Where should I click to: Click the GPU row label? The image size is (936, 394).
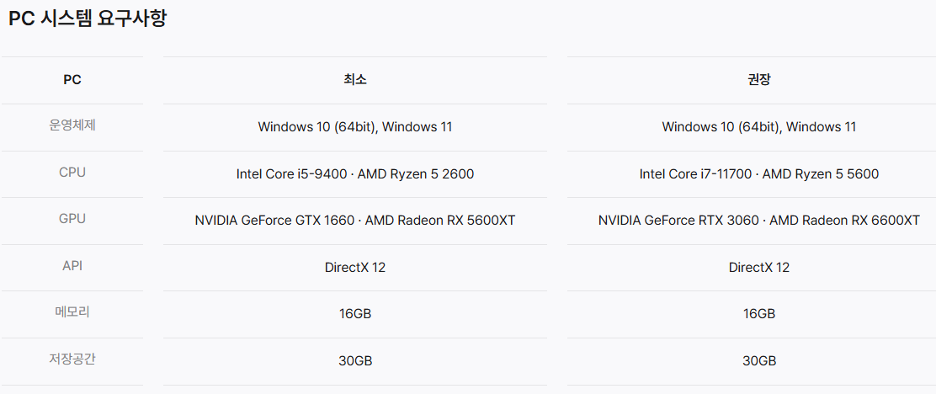point(72,219)
